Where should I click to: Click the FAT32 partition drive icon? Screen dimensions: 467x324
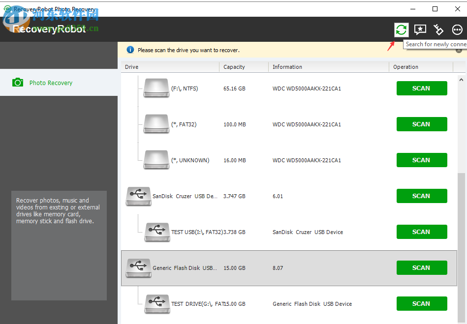(156, 124)
